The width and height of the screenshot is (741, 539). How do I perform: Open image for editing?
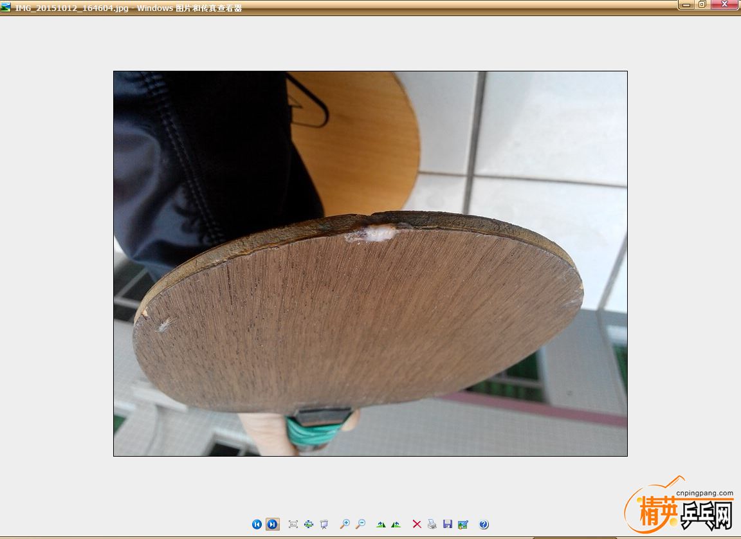[463, 524]
